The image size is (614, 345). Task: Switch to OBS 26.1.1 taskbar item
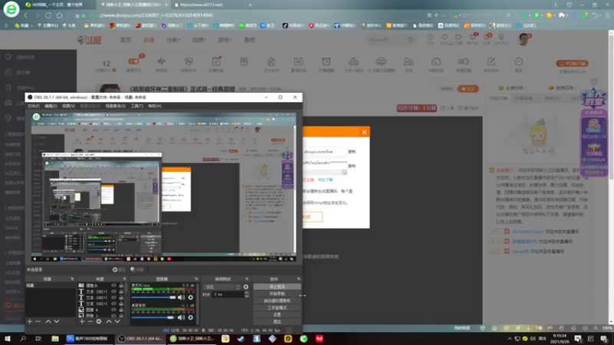point(140,339)
